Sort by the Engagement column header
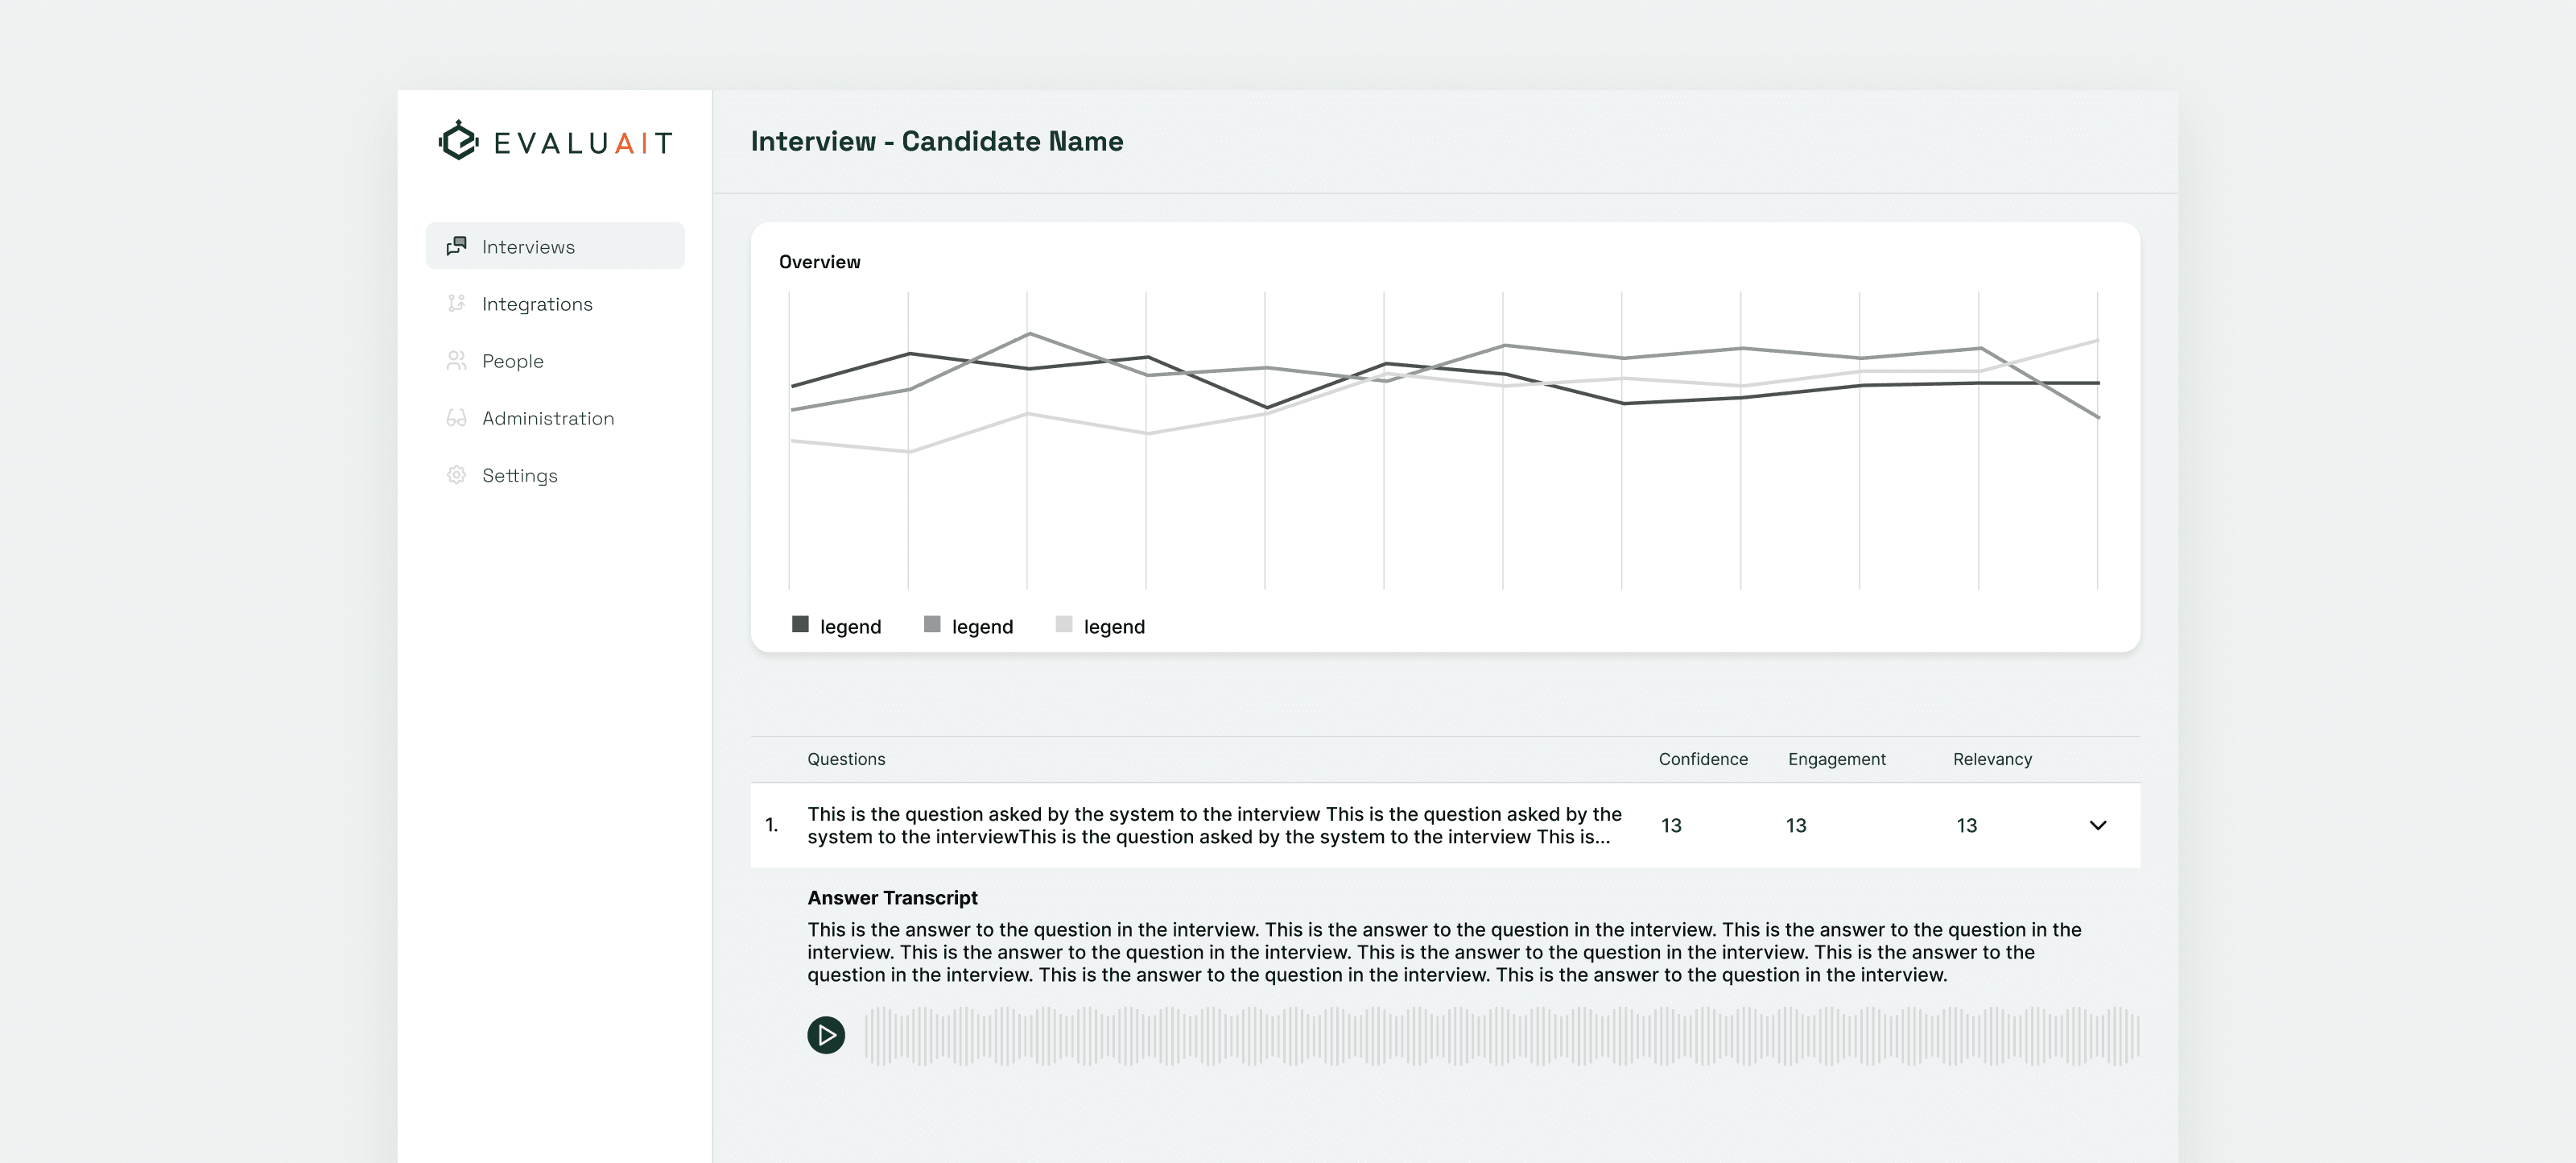2576x1163 pixels. click(x=1836, y=759)
